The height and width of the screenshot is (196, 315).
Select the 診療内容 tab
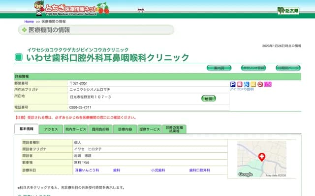click(125, 129)
